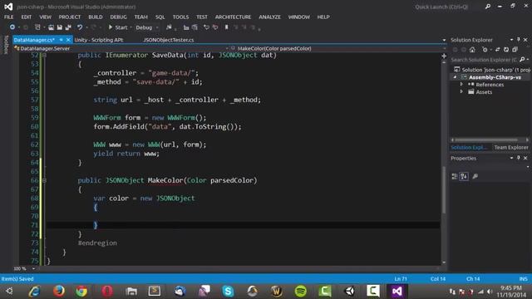Open the EDIT menu
Screen dimensions: 532x299
coord(26,17)
